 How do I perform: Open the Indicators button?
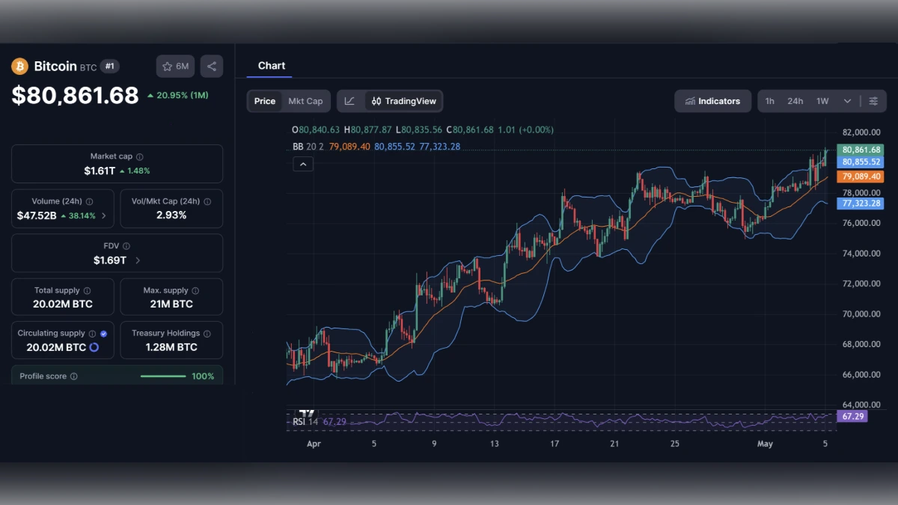(712, 101)
